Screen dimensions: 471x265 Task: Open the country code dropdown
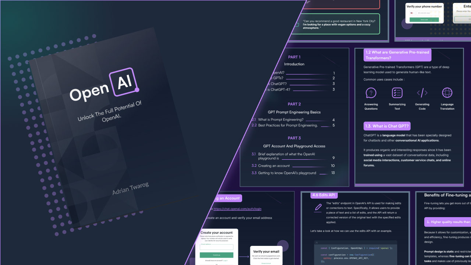pyautogui.click(x=413, y=13)
